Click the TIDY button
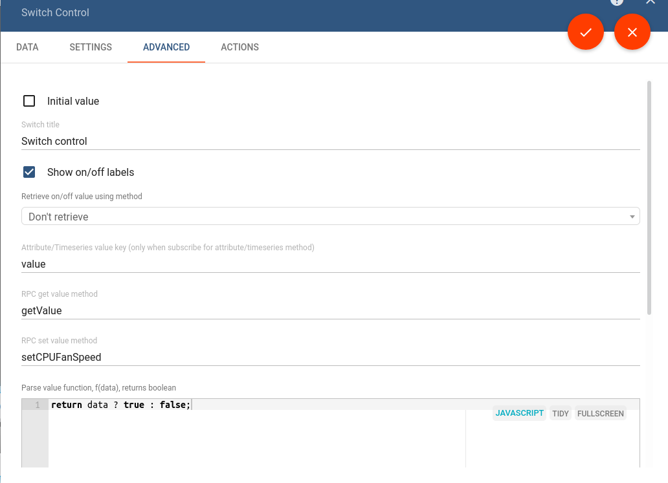668x483 pixels. tap(560, 413)
